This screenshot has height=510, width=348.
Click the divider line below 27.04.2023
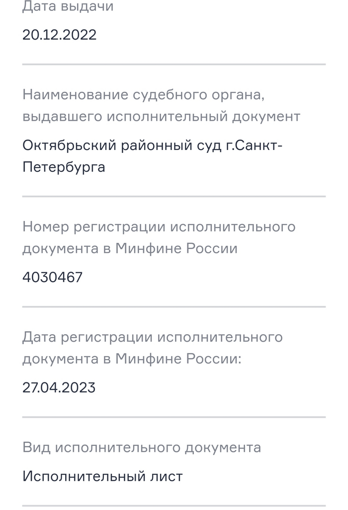[174, 417]
